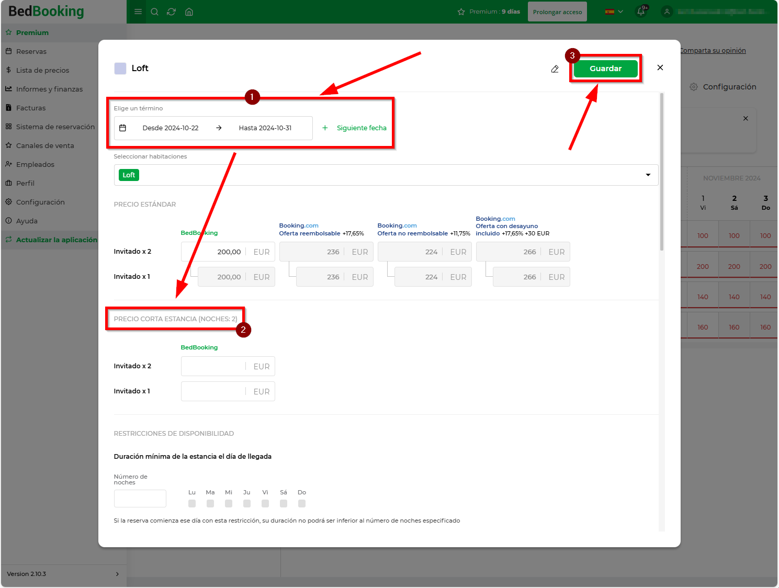Image resolution: width=779 pixels, height=588 pixels.
Task: Tick the Sá weekday checkbox
Action: click(x=284, y=503)
